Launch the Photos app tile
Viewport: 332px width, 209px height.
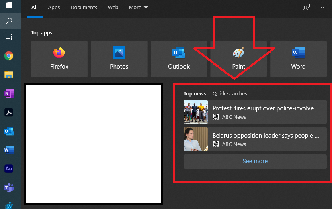(119, 59)
